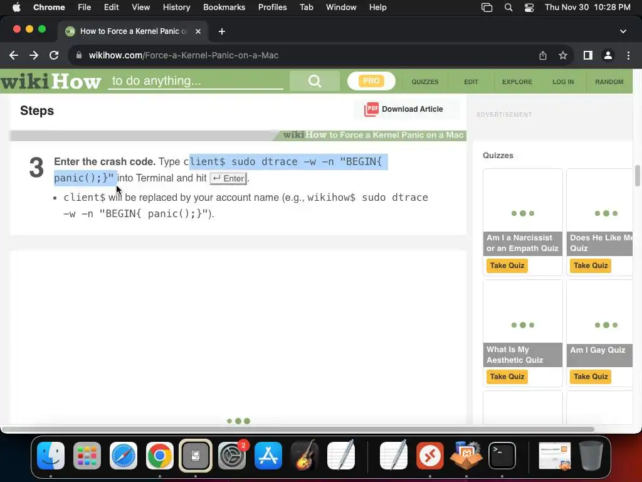642x482 pixels.
Task: Open the Chrome application menu
Action: [49, 7]
